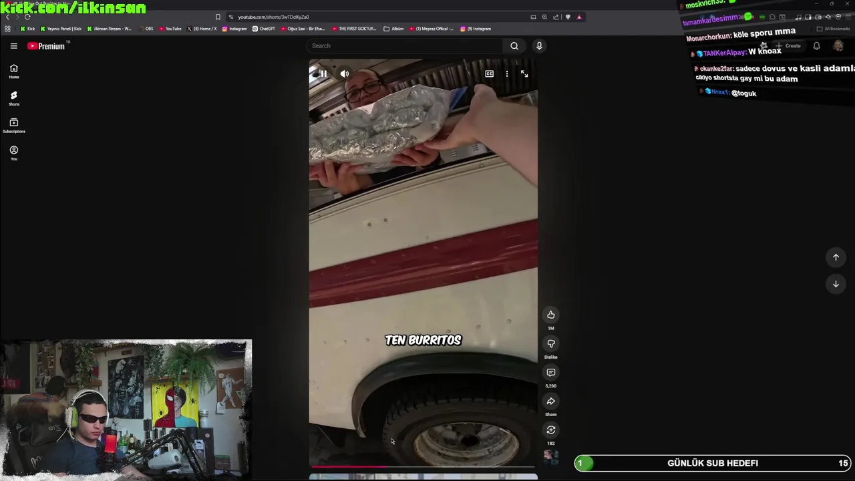Open Subscriptions in the YouTube sidebar
This screenshot has height=481, width=855.
(13, 126)
